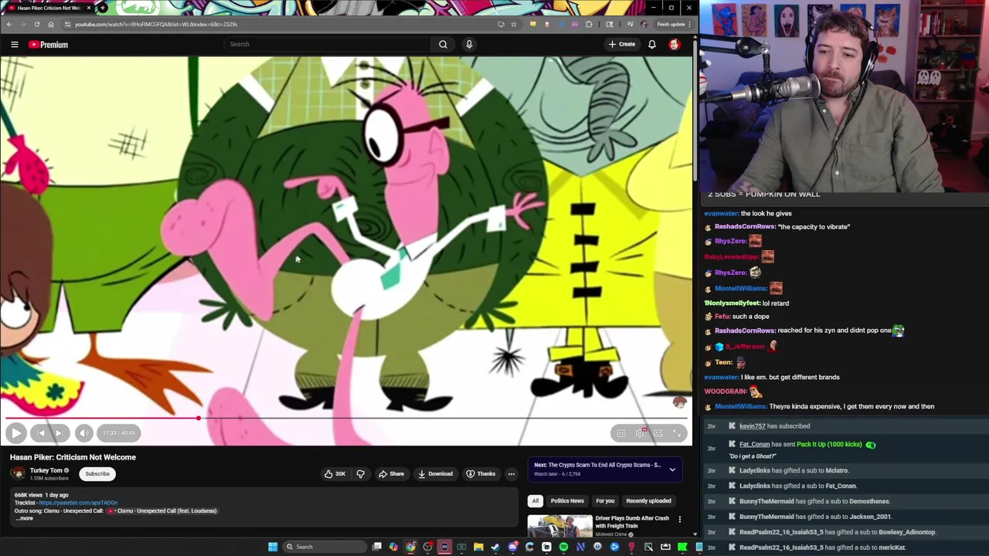Open Chrome from the taskbar
The image size is (989, 556).
click(410, 547)
